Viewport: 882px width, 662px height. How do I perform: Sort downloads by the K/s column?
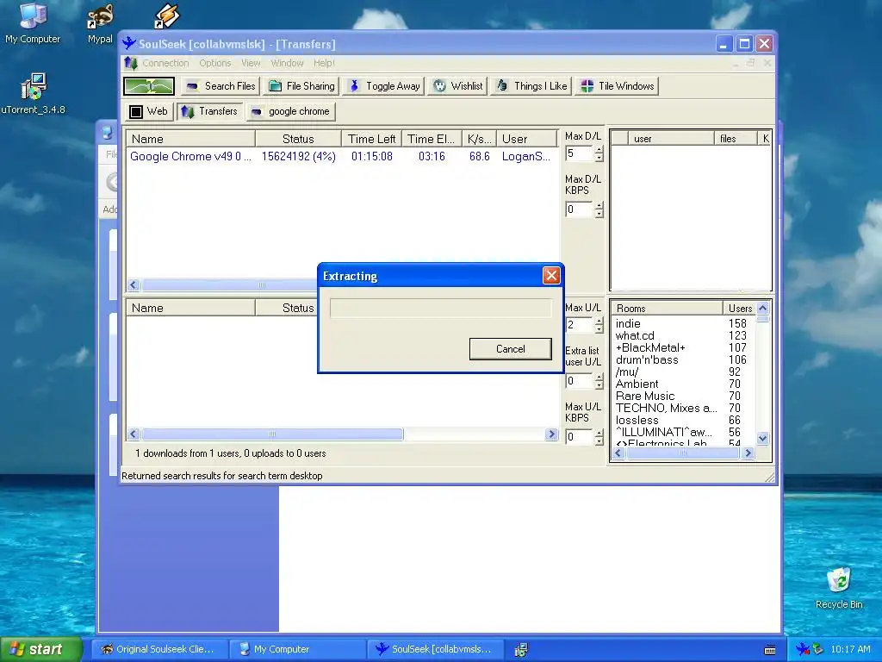tap(479, 139)
